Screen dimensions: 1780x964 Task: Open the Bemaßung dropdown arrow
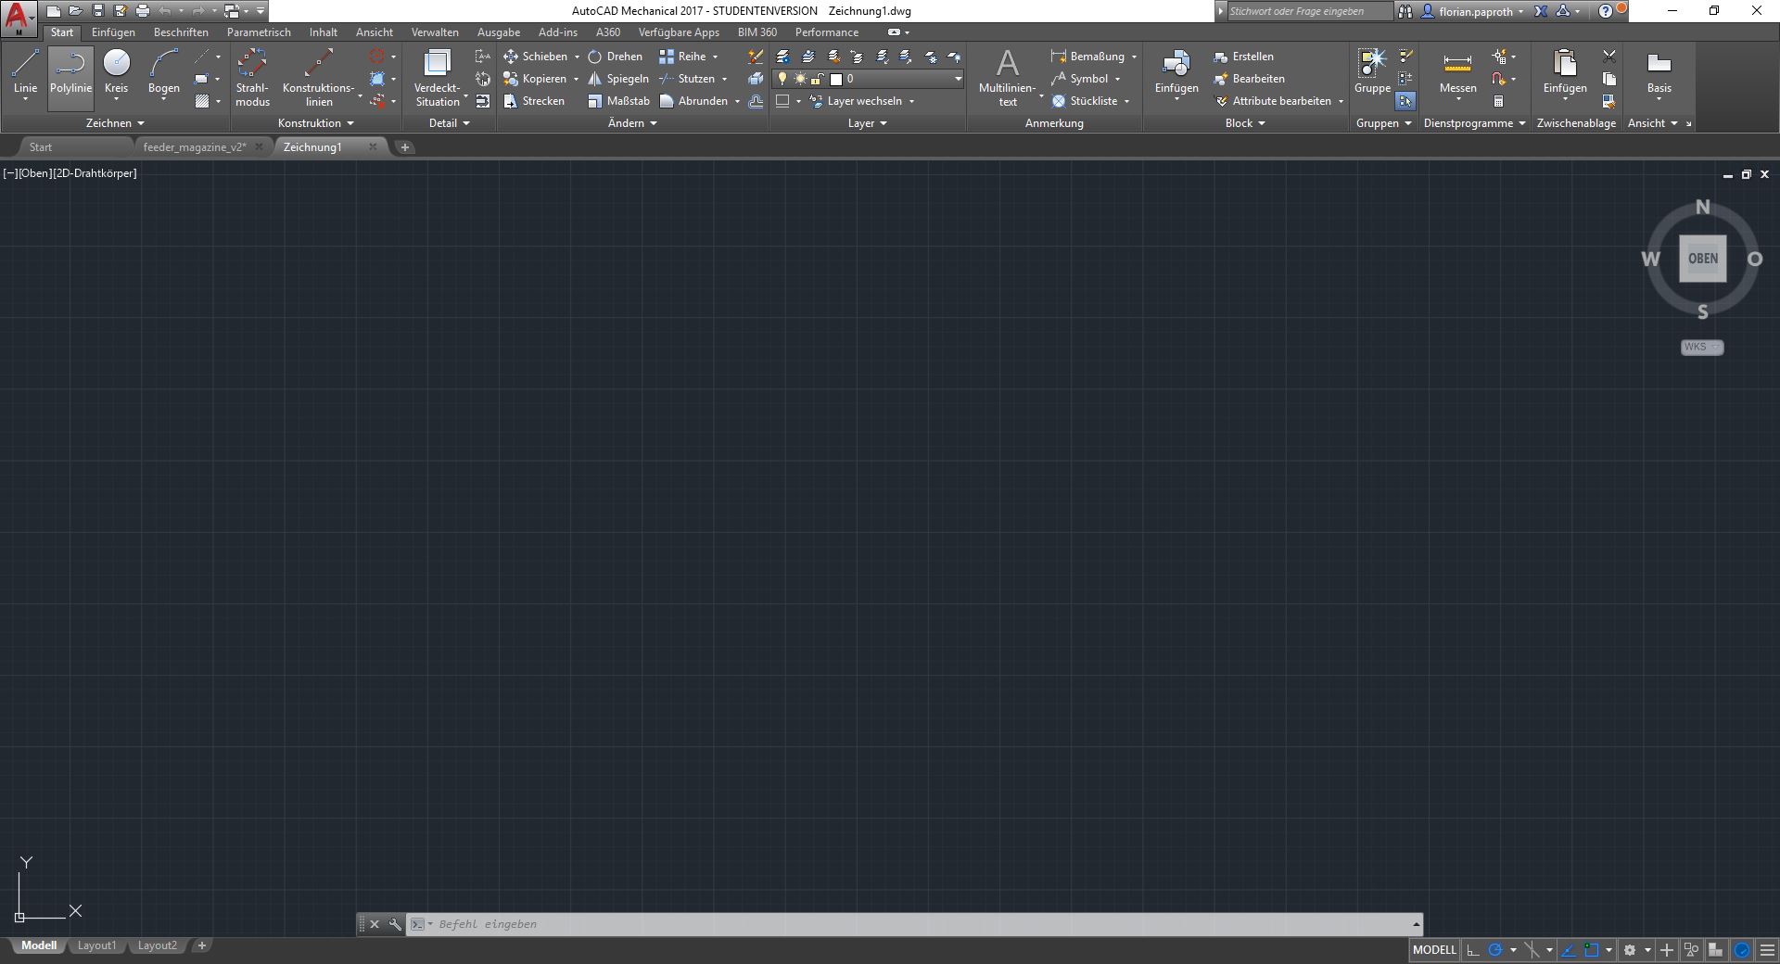pyautogui.click(x=1134, y=57)
